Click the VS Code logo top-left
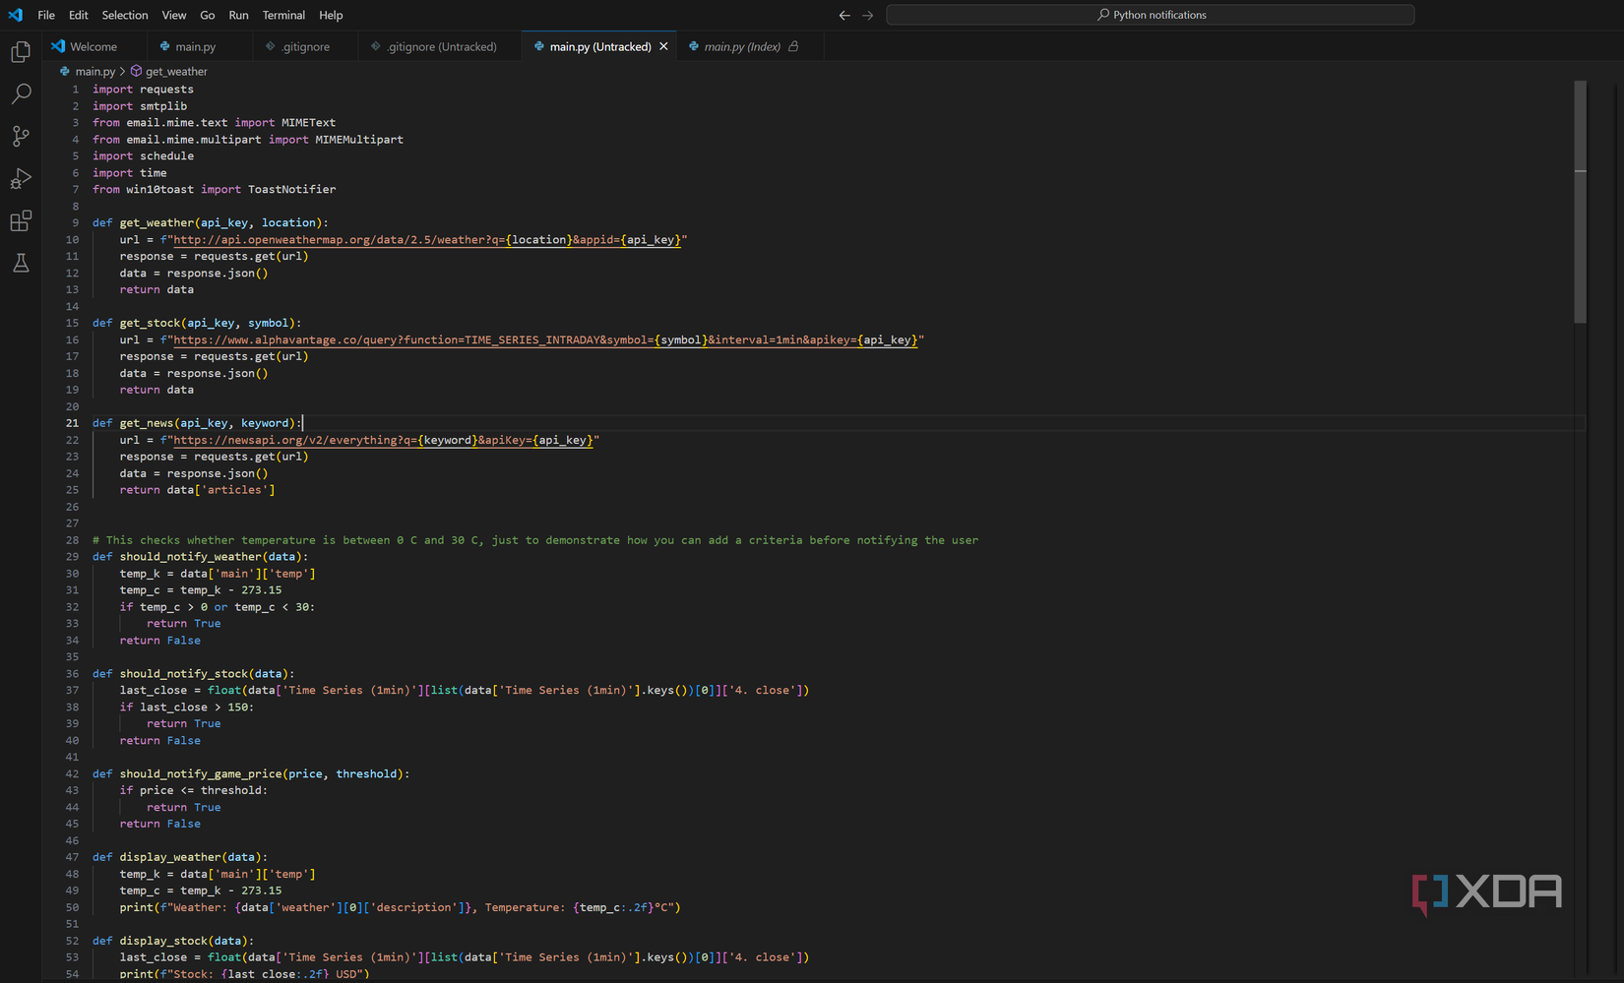 [x=15, y=15]
